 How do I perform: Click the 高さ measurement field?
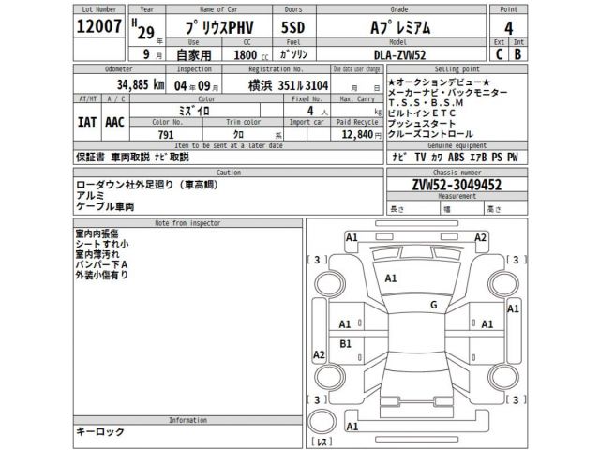pyautogui.click(x=506, y=209)
